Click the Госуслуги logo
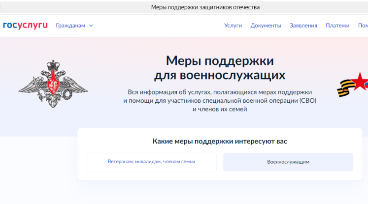This screenshot has width=368, height=204. point(25,26)
